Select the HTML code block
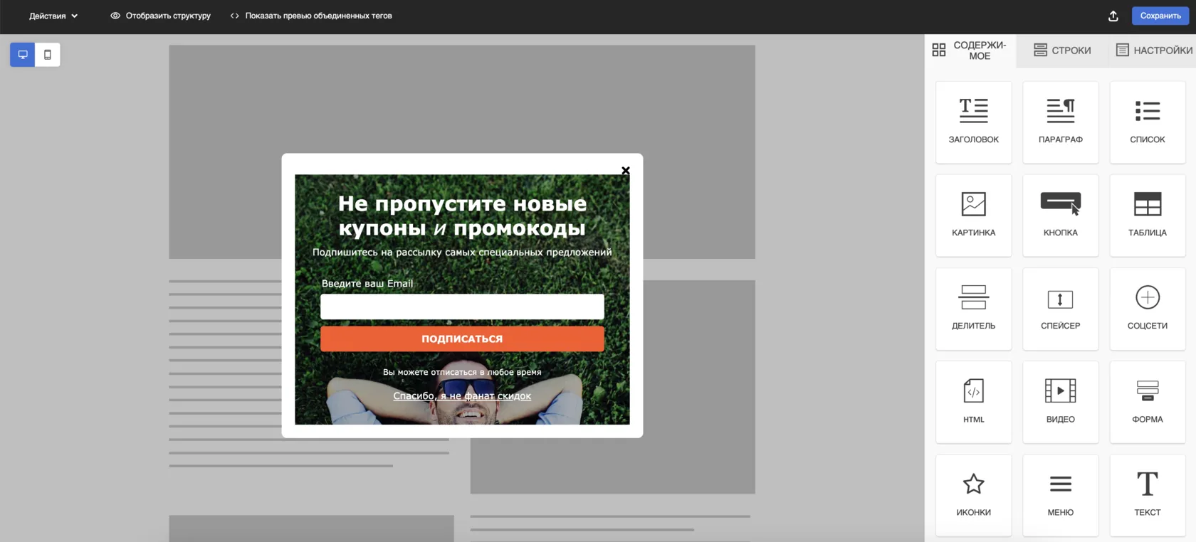Screen dimensions: 1196x542 [x=973, y=402]
